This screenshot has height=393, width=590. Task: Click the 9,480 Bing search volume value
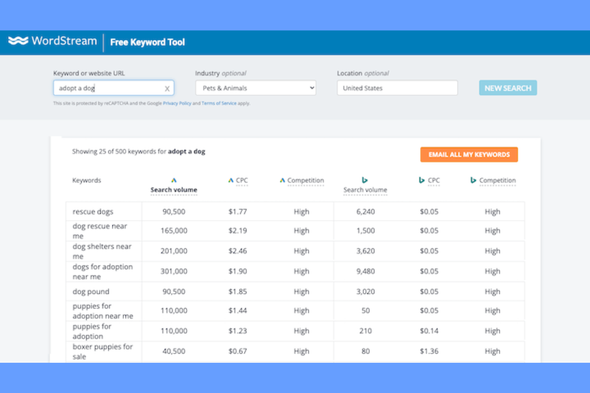[x=366, y=271]
